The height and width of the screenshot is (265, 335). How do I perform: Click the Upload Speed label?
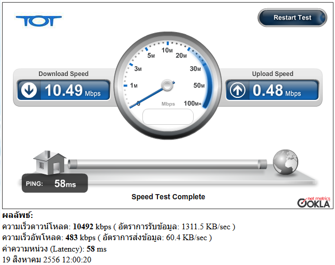click(x=273, y=73)
